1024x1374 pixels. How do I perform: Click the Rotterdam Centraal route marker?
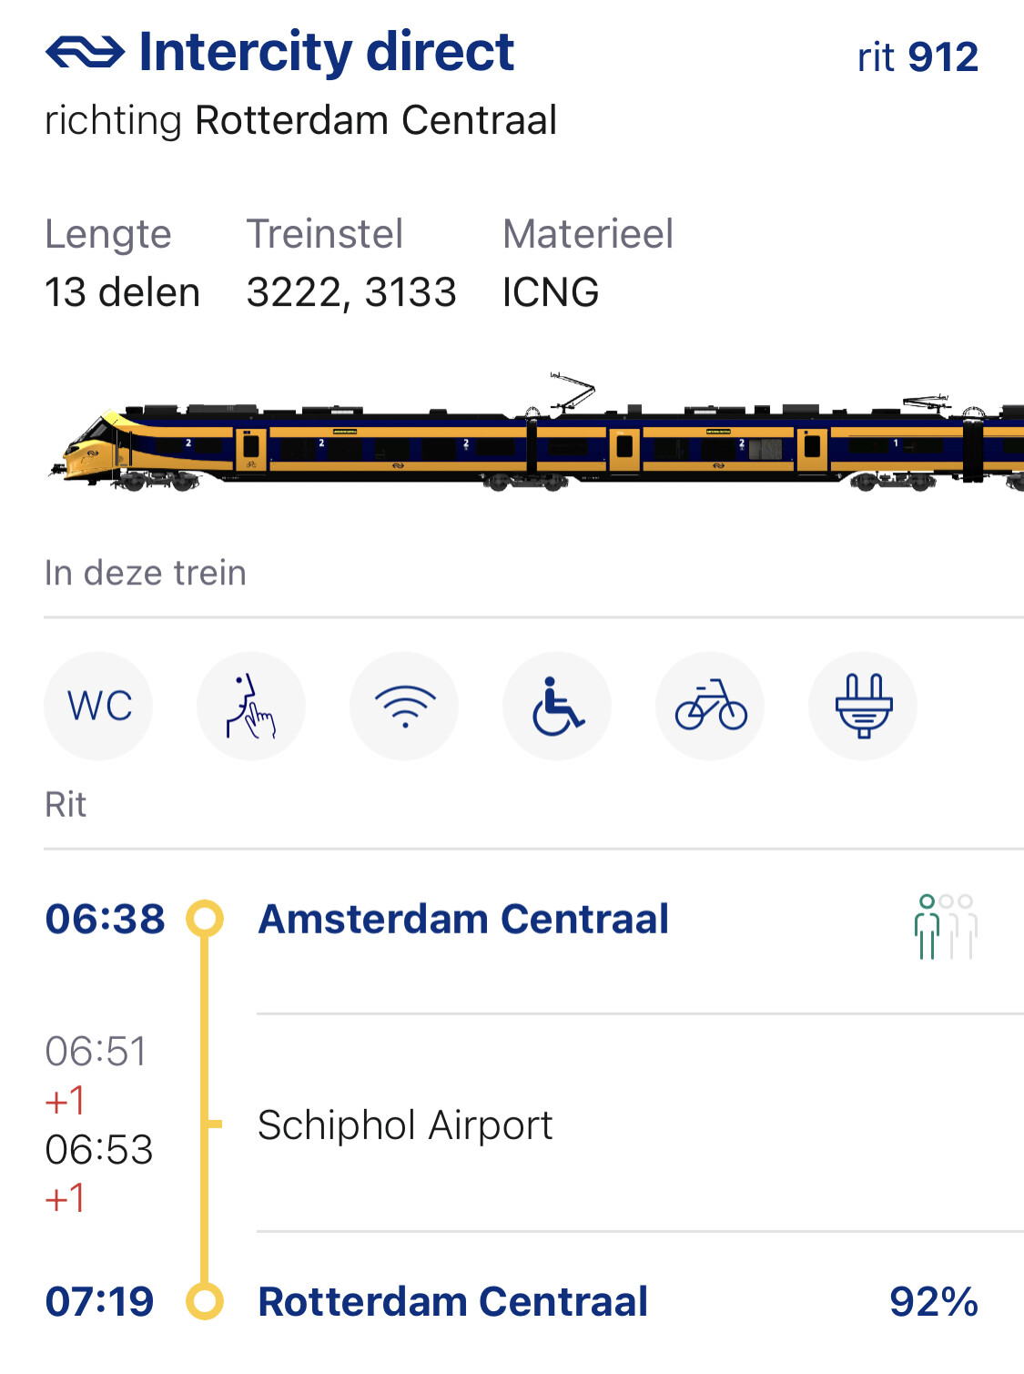point(205,1301)
